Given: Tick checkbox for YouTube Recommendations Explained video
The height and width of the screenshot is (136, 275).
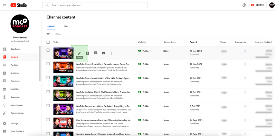Looking at the screenshot, I should pyautogui.click(x=48, y=106).
